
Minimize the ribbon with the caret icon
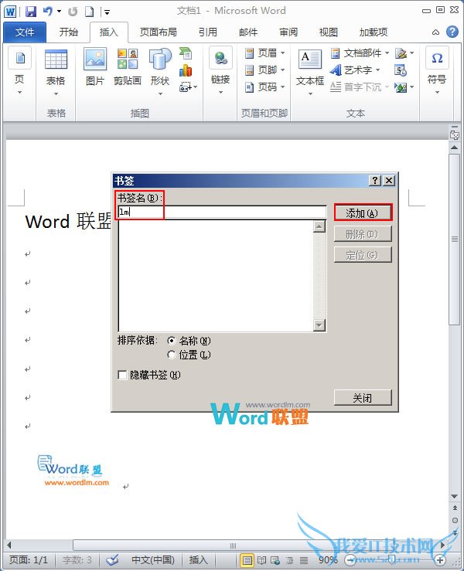tap(435, 32)
